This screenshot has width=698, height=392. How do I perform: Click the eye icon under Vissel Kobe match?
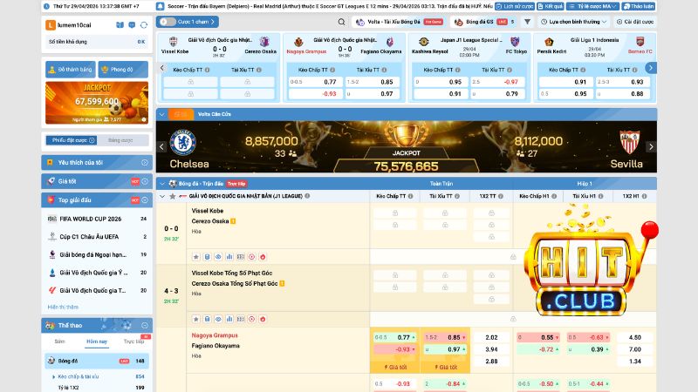point(218,257)
